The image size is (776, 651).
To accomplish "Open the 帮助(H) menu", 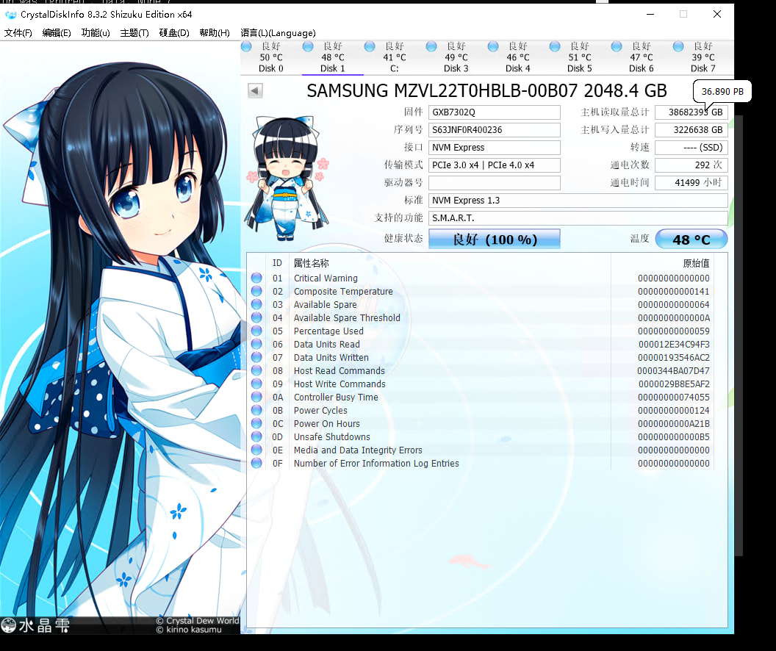I will click(215, 32).
